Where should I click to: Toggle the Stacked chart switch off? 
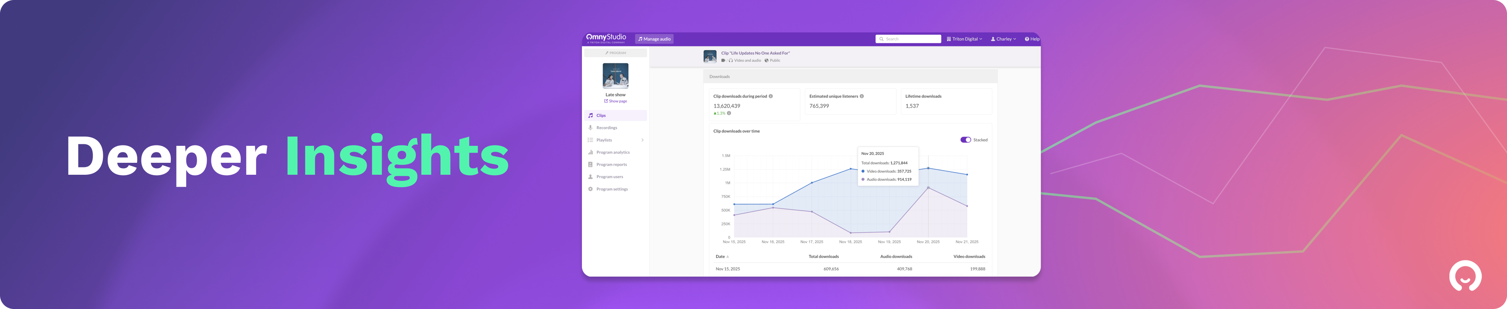tap(965, 140)
